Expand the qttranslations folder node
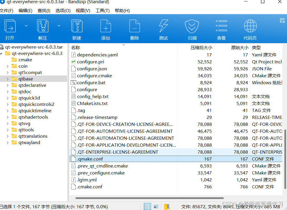 (8, 136)
